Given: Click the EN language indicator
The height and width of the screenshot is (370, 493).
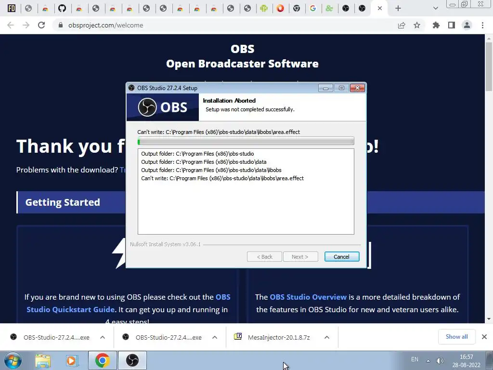Looking at the screenshot, I should [415, 359].
